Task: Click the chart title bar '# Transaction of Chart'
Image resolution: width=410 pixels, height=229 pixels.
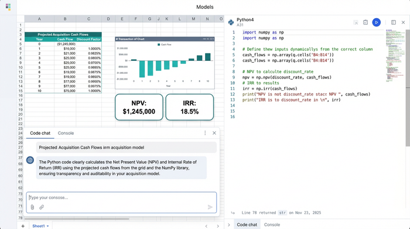Action: 165,39
